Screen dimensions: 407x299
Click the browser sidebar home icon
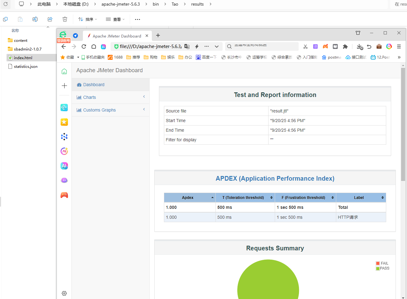pos(64,72)
